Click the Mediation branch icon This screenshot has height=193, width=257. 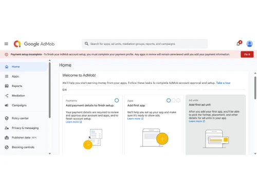click(x=7, y=96)
